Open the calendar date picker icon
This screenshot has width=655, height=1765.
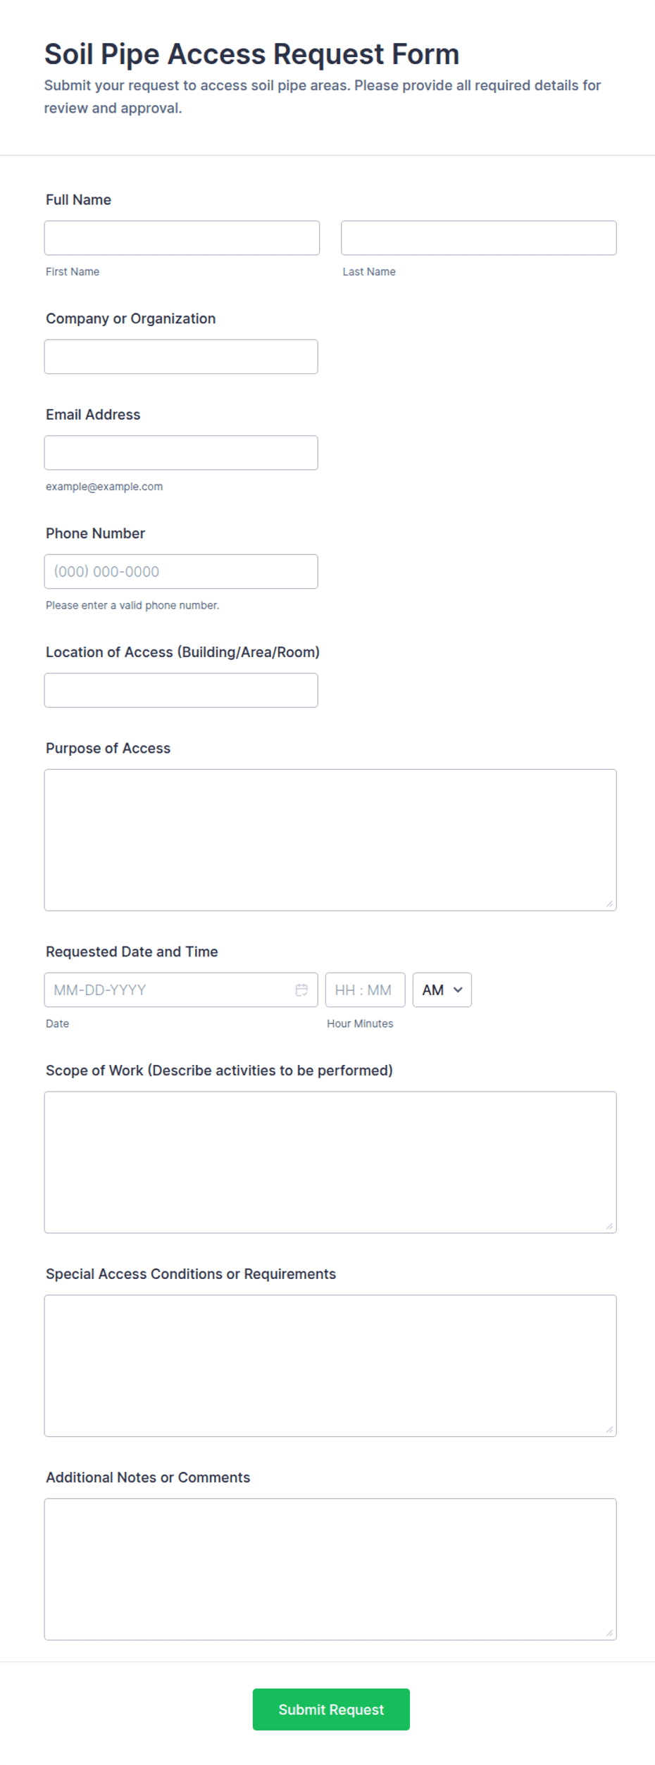(x=301, y=990)
